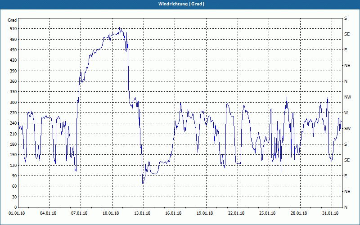This screenshot has height=225, width=360.
Task: Click the 19.01.18 date label
Action: click(205, 213)
